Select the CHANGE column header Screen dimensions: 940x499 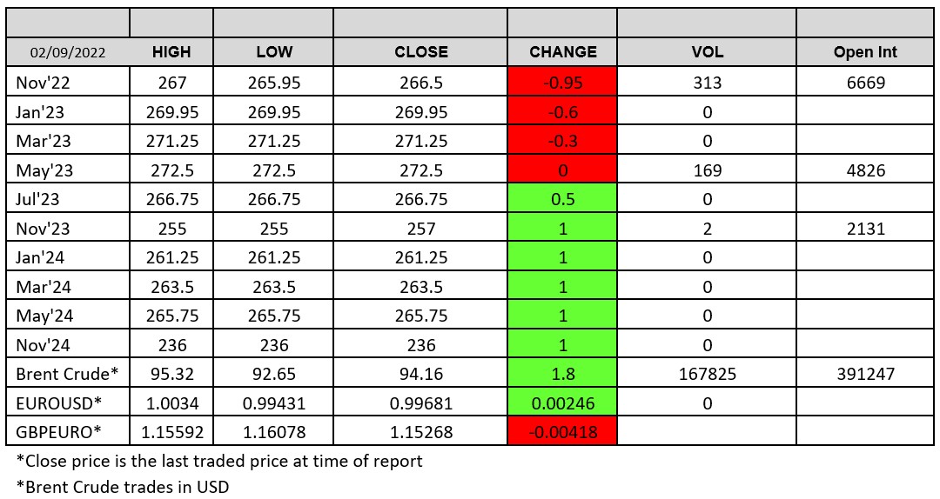click(x=562, y=52)
